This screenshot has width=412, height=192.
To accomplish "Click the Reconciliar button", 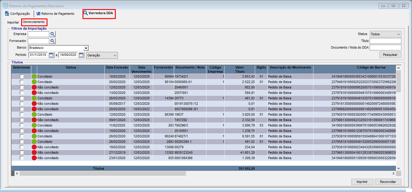I will click(388, 182).
